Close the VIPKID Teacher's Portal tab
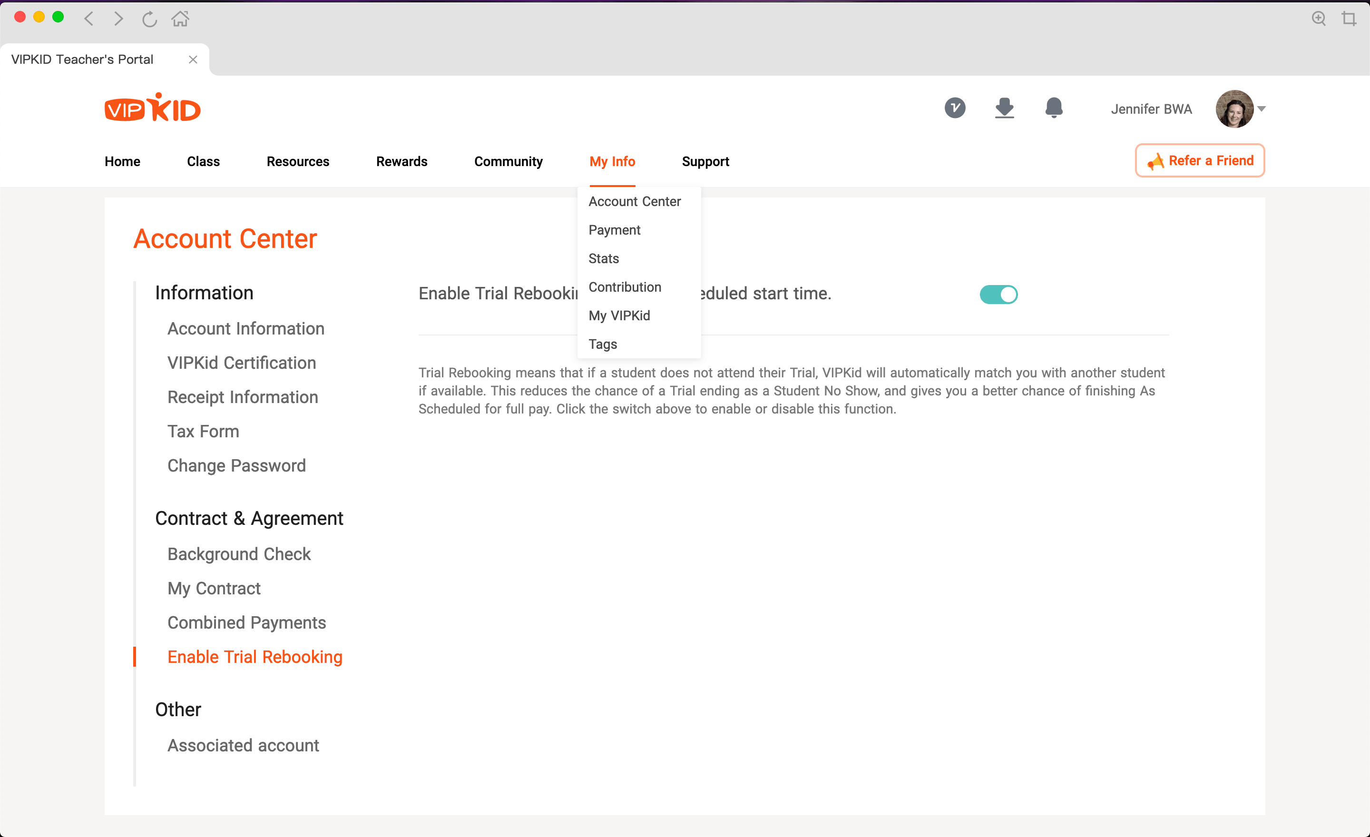This screenshot has height=837, width=1370. tap(193, 59)
